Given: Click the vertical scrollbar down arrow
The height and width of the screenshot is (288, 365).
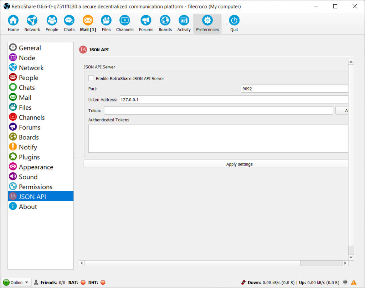Looking at the screenshot, I should point(351,257).
